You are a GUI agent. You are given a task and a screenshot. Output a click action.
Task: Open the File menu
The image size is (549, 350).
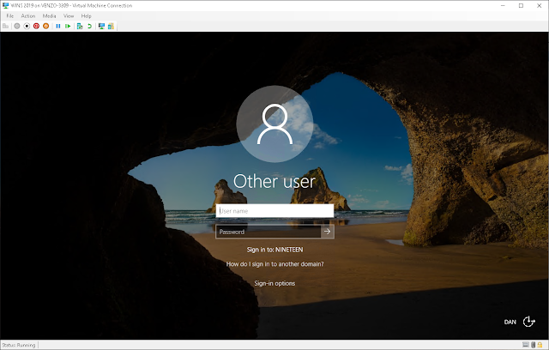coord(10,16)
